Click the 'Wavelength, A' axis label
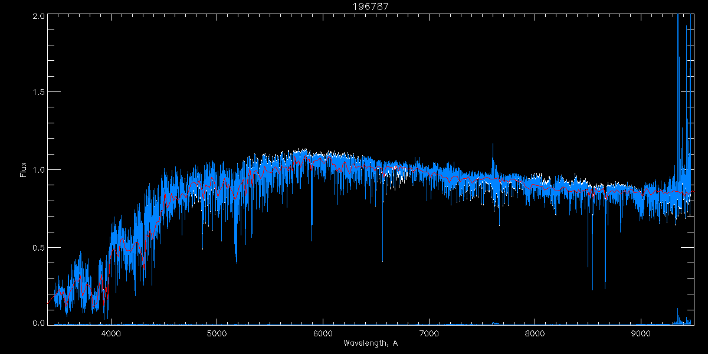 (x=370, y=343)
